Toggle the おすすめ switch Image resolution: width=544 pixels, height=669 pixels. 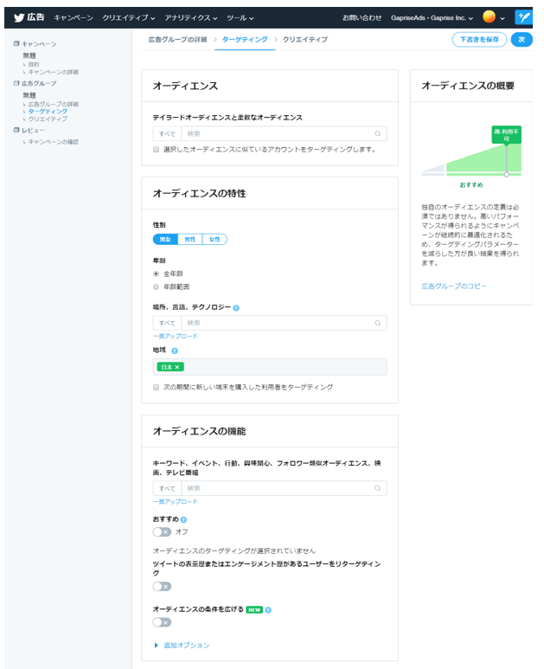click(162, 531)
